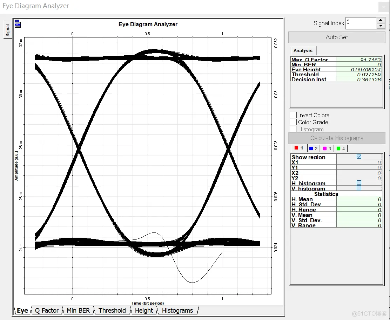Click the Max. Q Factor value 91.7163
Image resolution: width=390 pixels, height=320 pixels.
(359, 59)
